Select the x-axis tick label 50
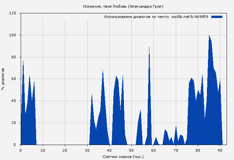This screenshot has width=234, height=160. click(131, 150)
